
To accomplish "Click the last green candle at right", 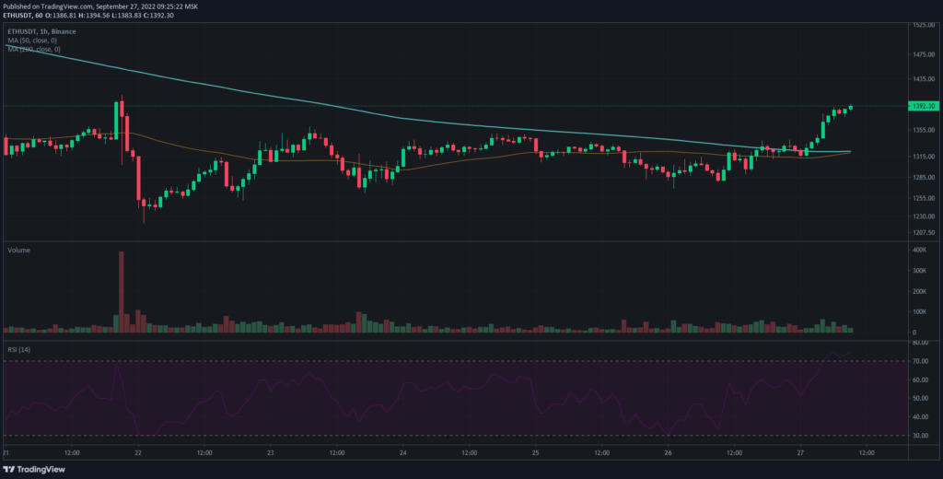I will click(x=851, y=108).
